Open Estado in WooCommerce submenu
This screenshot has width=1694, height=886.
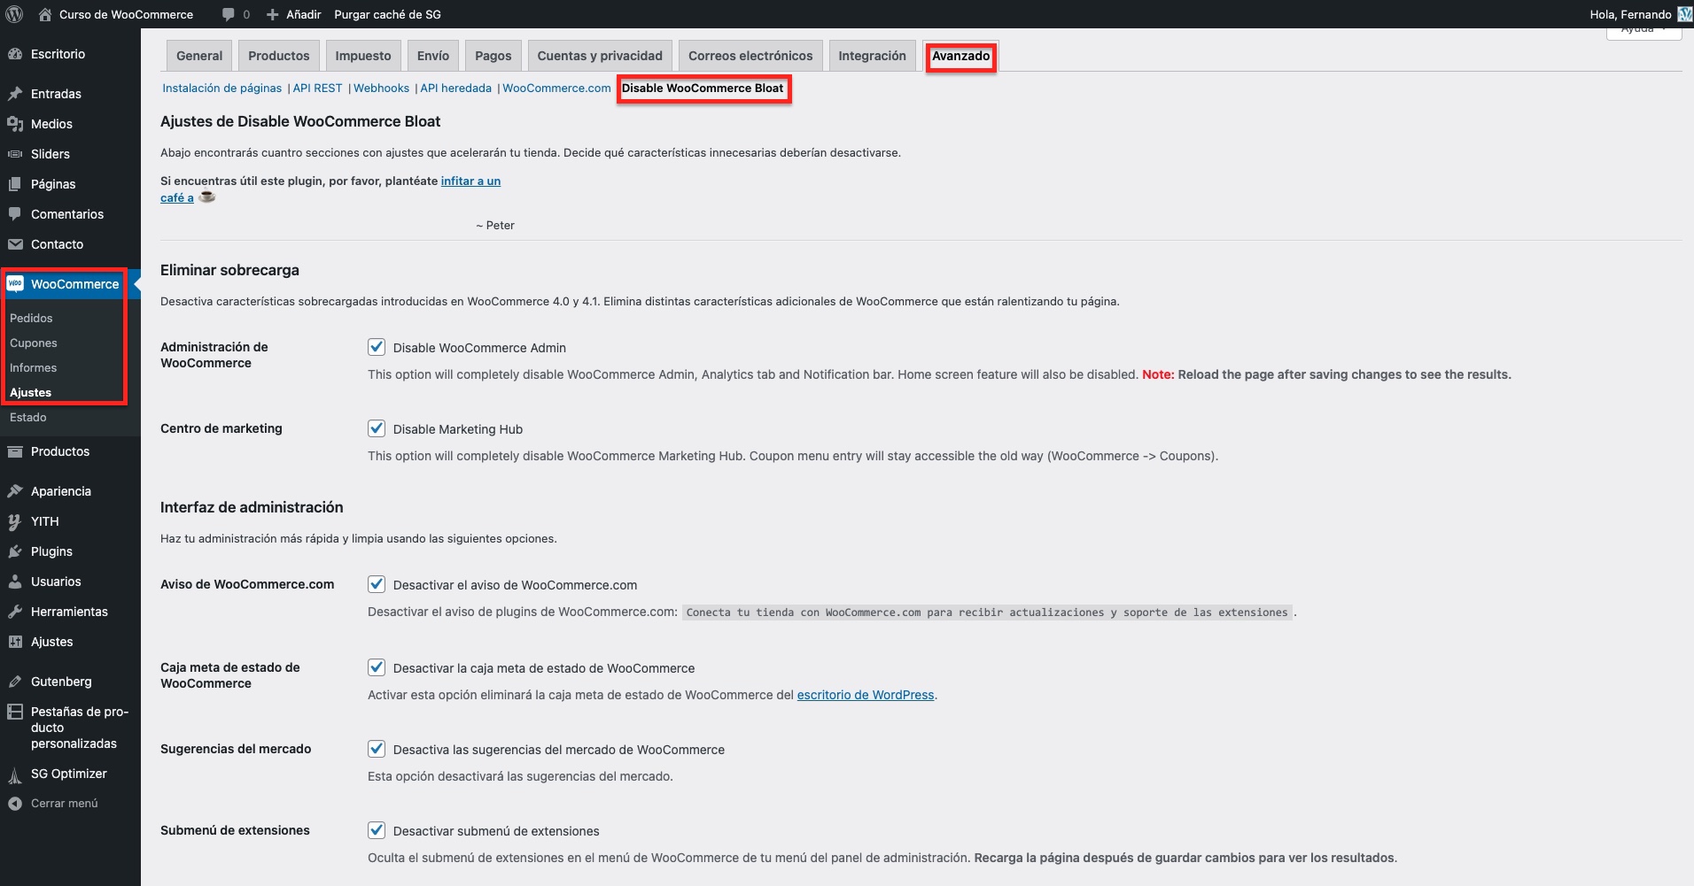coord(28,417)
